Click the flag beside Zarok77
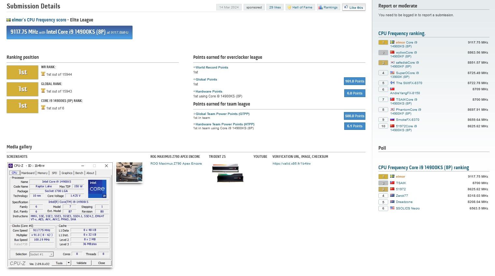This screenshot has width=495, height=276. tap(392, 195)
